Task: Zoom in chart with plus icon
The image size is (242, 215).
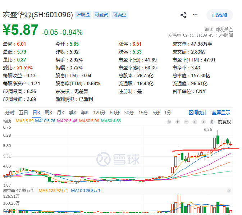Action: [x=178, y=122]
